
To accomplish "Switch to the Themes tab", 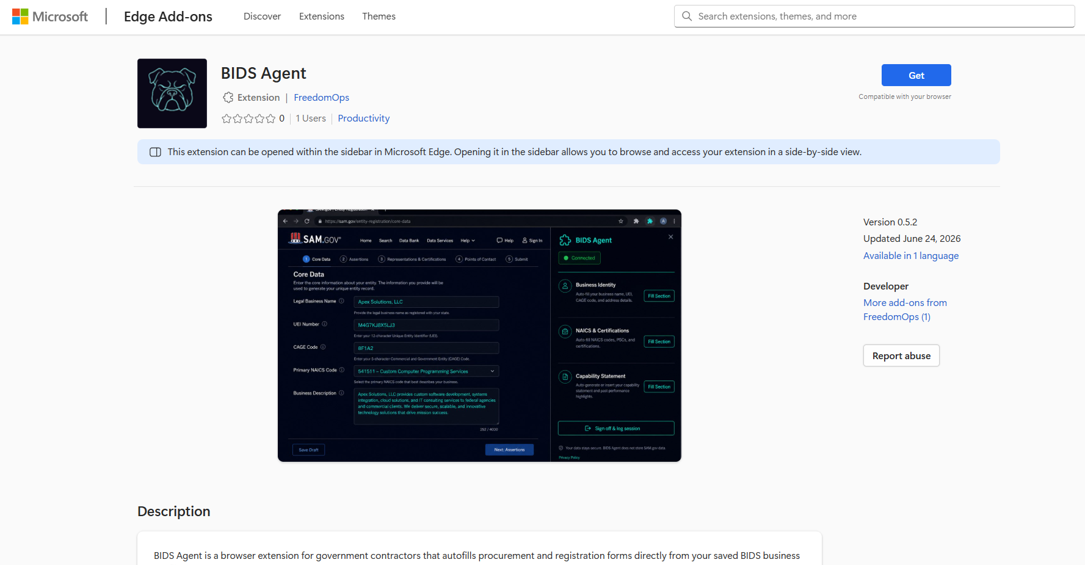I will point(379,16).
